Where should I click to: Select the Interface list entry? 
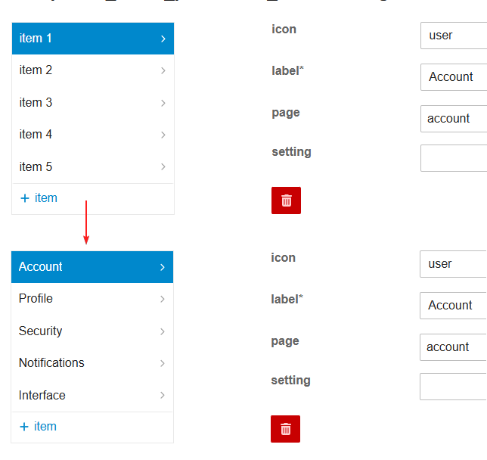92,395
